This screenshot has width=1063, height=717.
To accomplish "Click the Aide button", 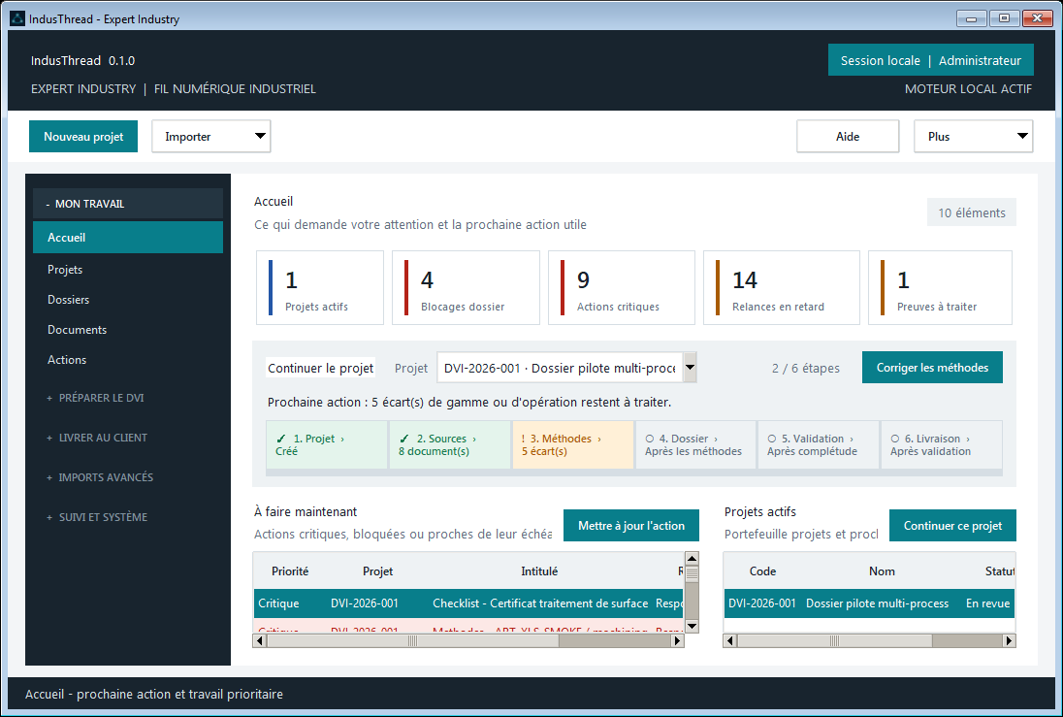I will pos(848,137).
